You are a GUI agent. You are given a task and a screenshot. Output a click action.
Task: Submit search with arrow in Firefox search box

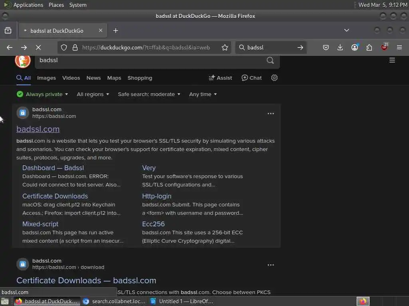pos(300,47)
